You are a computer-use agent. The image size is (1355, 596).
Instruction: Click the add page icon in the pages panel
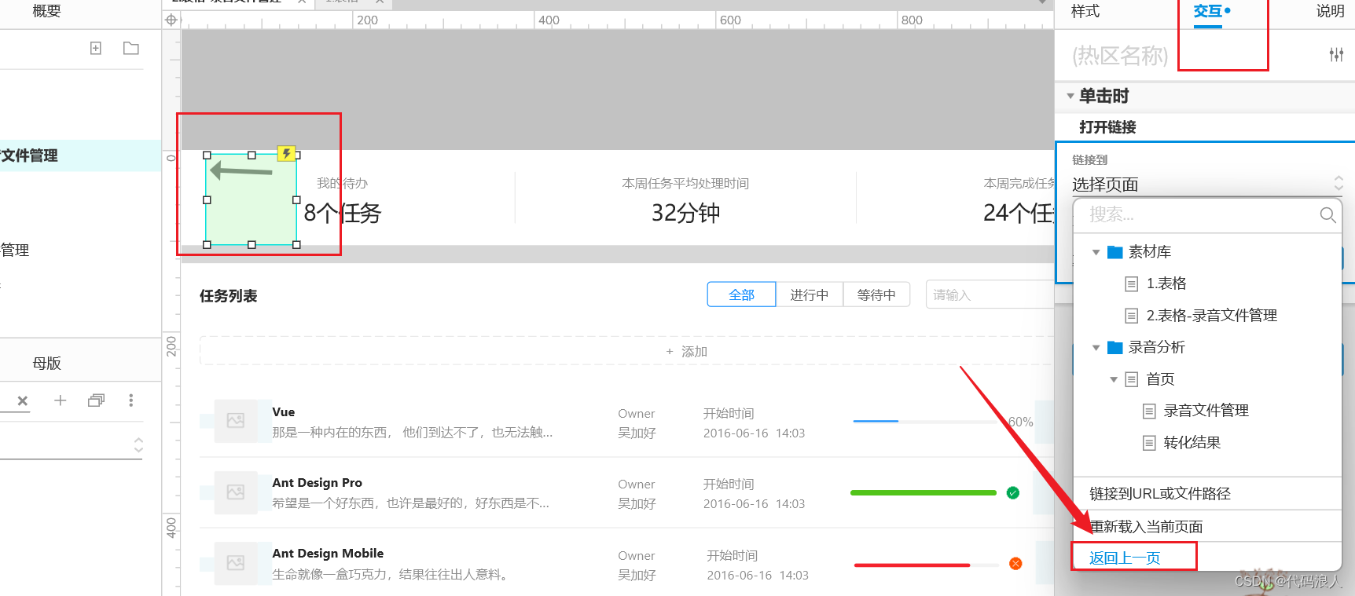[x=96, y=48]
